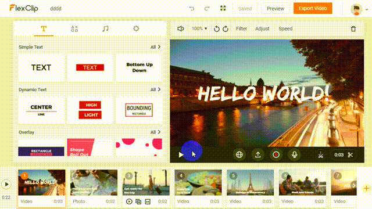
Task: Select storyboard photo clip 2
Action: (x=94, y=182)
